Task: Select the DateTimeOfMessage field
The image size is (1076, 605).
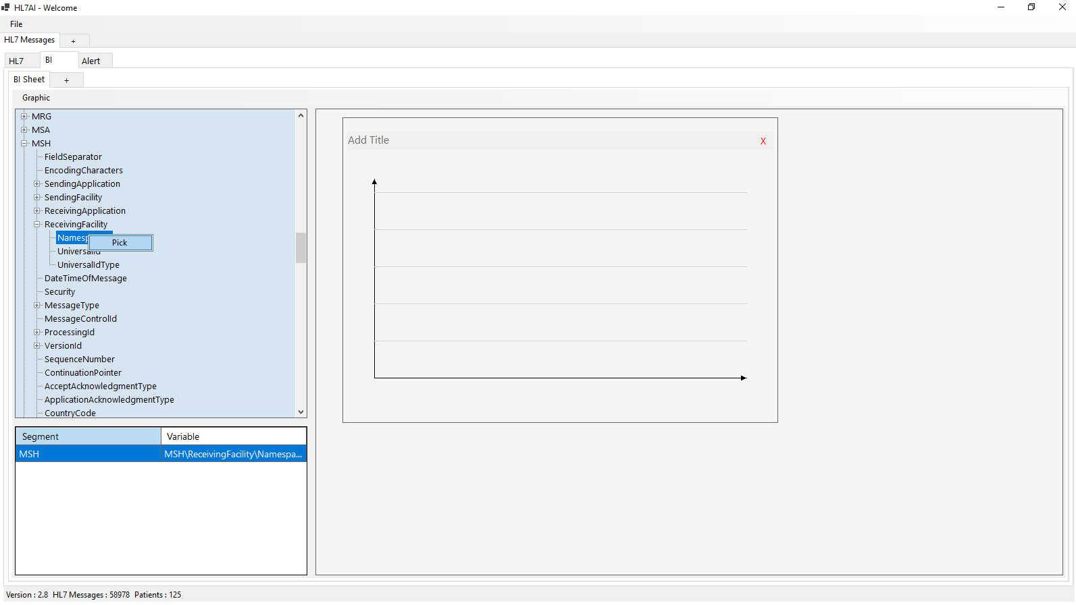Action: [x=85, y=279]
